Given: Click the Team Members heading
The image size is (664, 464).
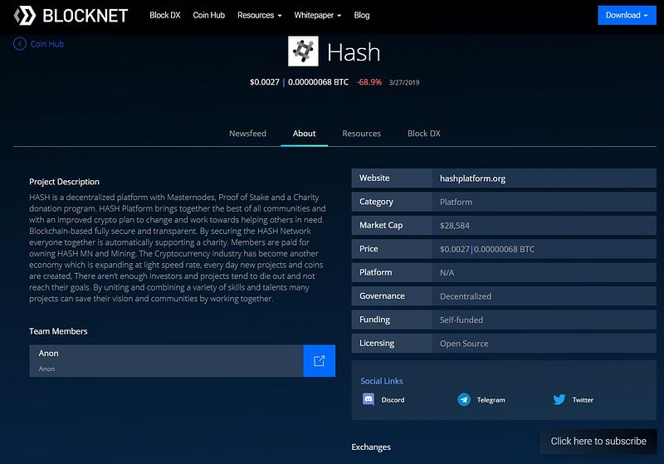Looking at the screenshot, I should tap(58, 331).
